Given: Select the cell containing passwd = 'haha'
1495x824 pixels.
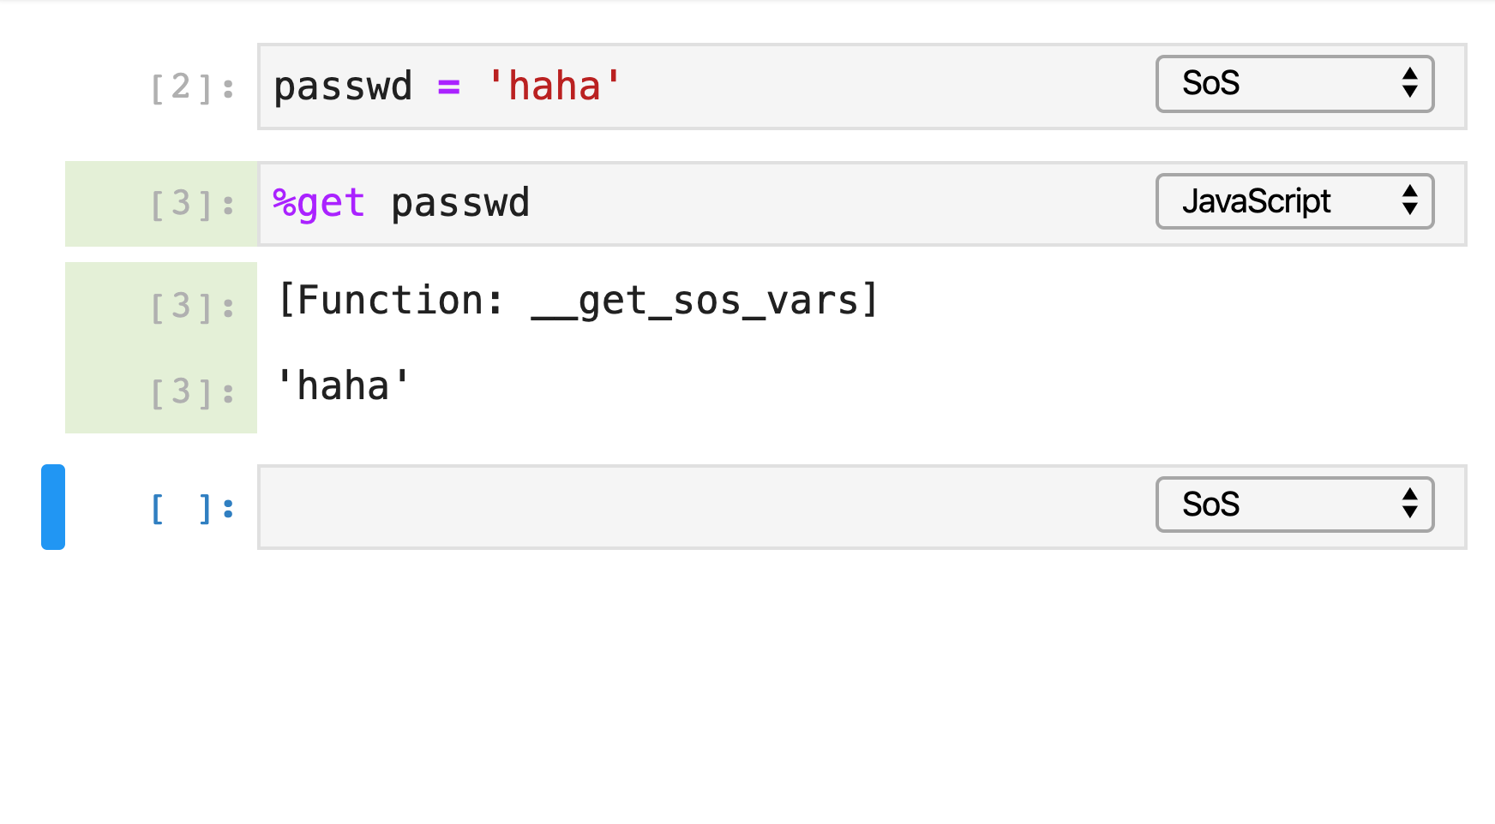Looking at the screenshot, I should point(686,86).
